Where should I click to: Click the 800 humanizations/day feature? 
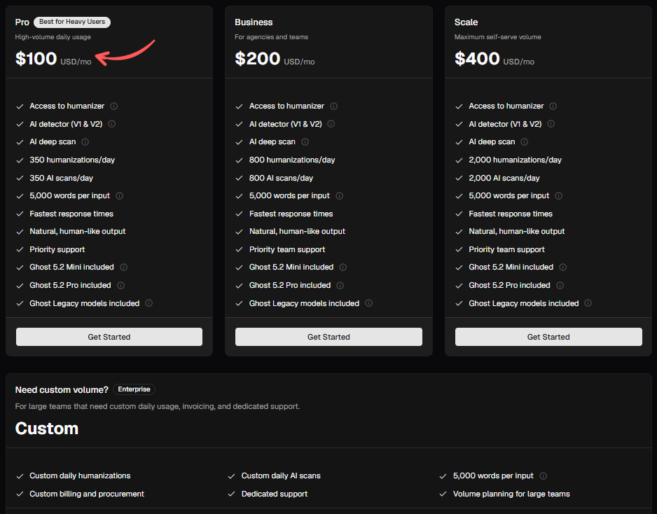[x=292, y=160]
